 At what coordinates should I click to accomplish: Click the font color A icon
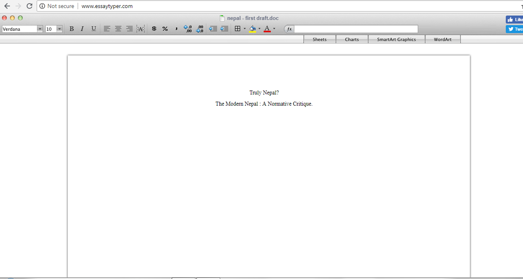pos(267,29)
